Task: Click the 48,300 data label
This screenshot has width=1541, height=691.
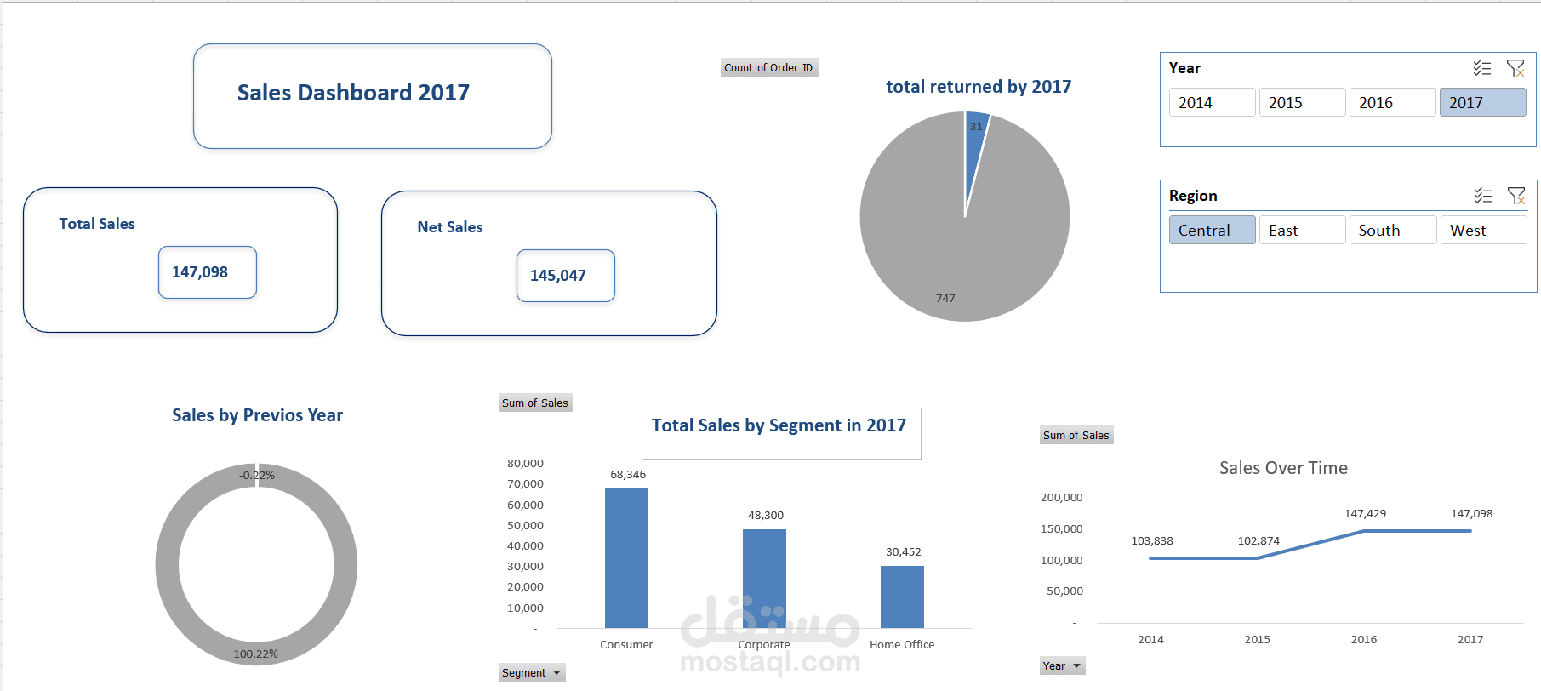Action: pos(766,515)
